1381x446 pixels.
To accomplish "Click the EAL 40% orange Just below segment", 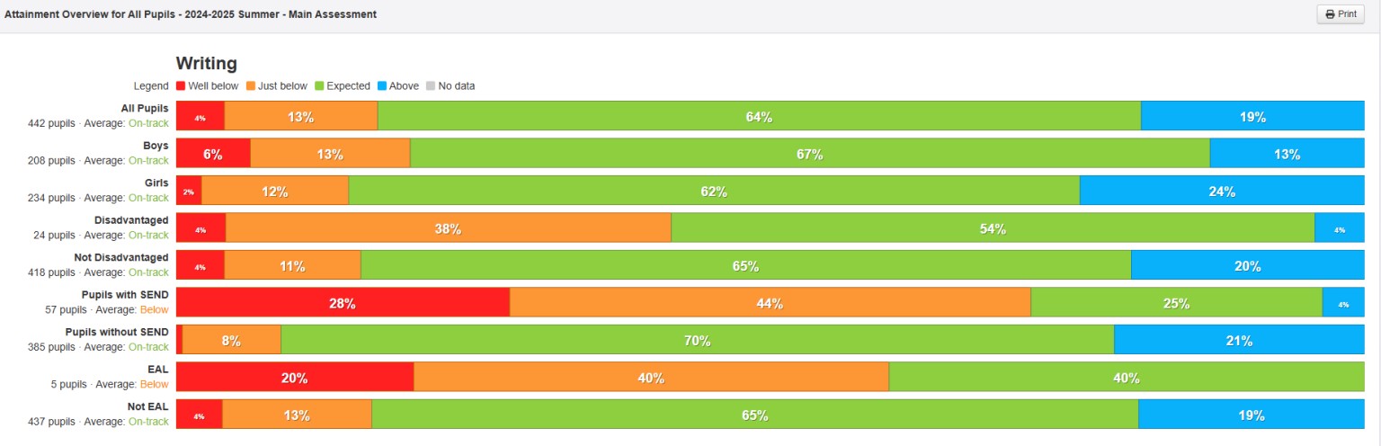I will pyautogui.click(x=651, y=378).
